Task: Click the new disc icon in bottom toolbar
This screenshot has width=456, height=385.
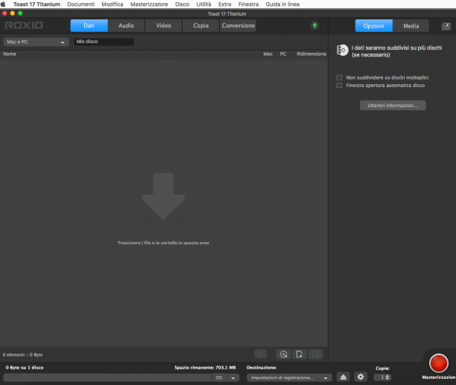Action: (284, 354)
